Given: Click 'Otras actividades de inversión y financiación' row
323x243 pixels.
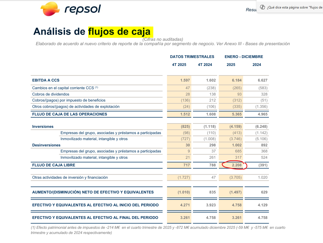Looking at the screenshot, I should (70, 177).
